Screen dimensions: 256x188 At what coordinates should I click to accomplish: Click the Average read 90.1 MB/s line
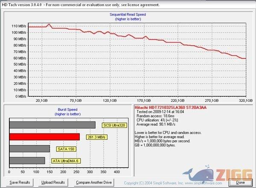pos(155,125)
